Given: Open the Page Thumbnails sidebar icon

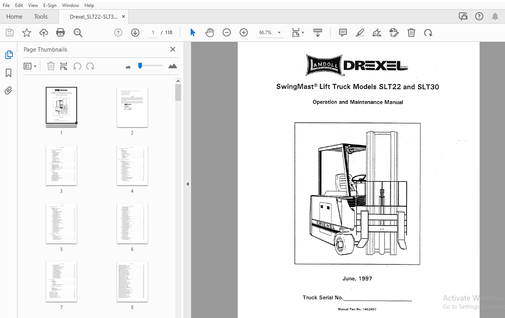Looking at the screenshot, I should [9, 55].
